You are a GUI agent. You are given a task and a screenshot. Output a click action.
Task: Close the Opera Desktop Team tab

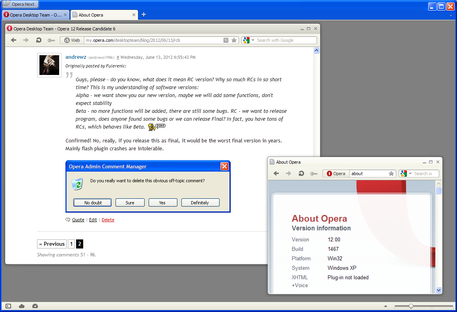[65, 15]
